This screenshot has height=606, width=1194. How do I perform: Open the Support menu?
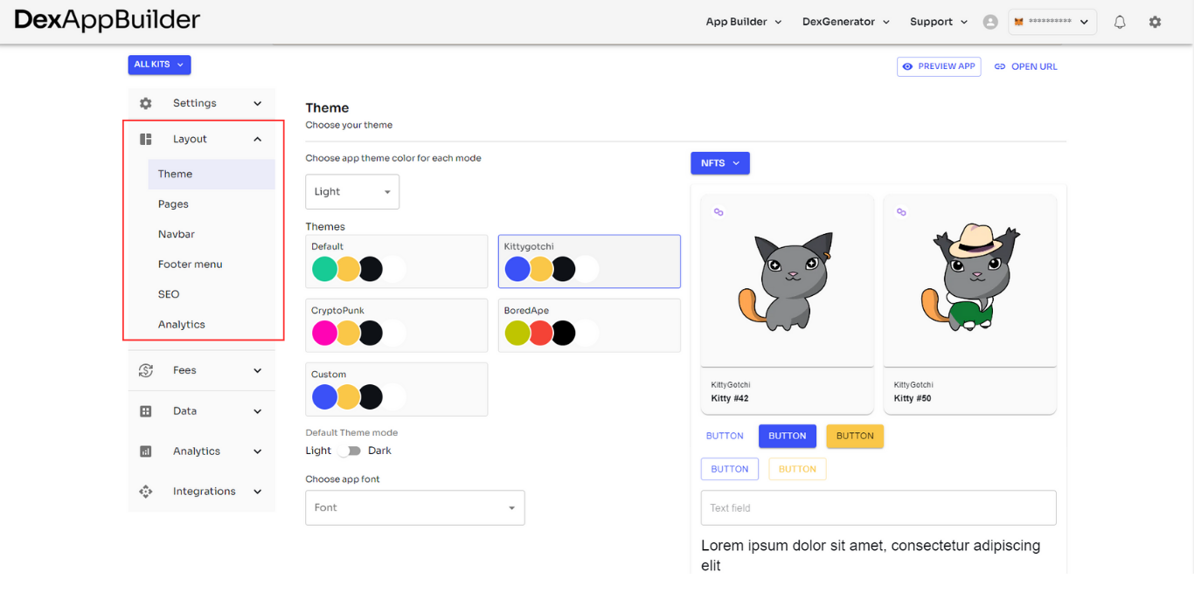point(938,21)
